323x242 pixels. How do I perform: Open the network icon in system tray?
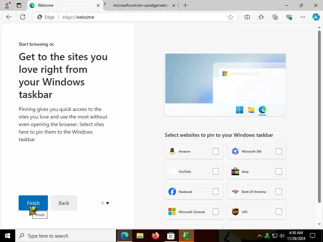point(275,236)
